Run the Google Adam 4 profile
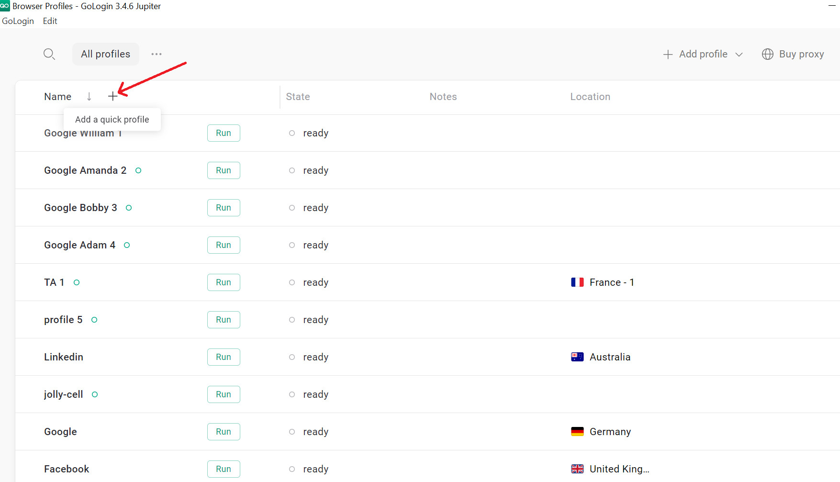 (x=224, y=245)
